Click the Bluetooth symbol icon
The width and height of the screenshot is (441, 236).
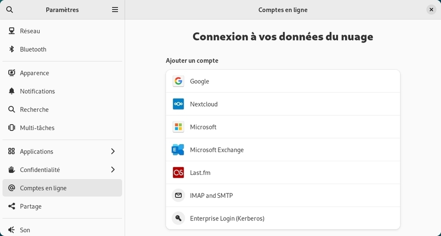tap(12, 49)
